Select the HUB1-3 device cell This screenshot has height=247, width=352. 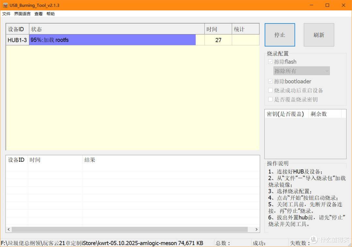pos(17,40)
